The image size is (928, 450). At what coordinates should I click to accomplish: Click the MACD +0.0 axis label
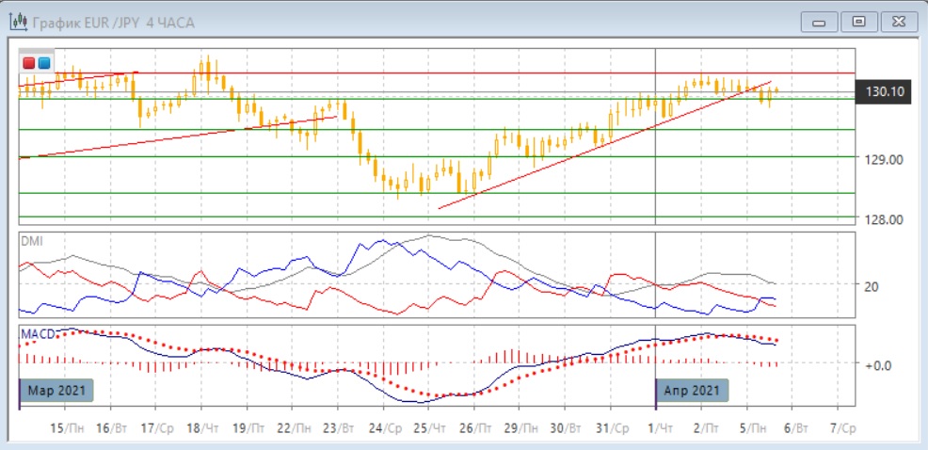click(878, 364)
